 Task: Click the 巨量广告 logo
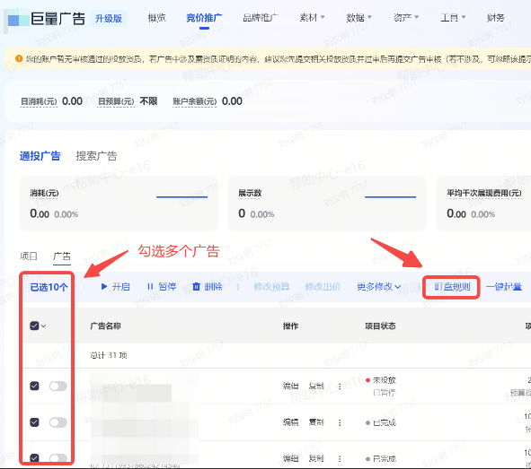click(46, 19)
